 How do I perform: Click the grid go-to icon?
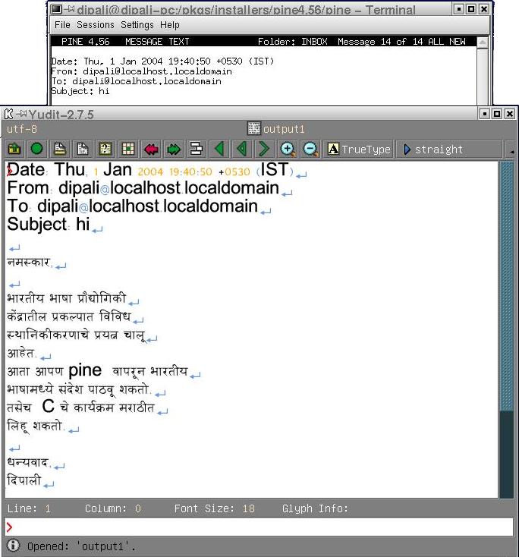(128, 149)
